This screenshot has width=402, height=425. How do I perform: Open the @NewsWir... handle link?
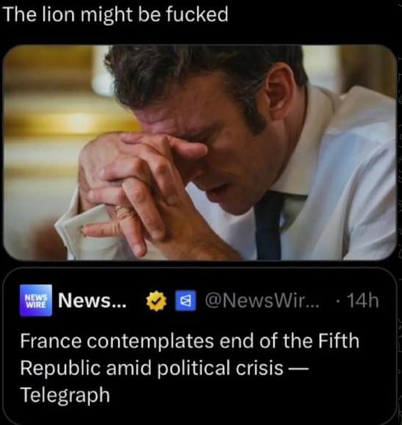262,300
